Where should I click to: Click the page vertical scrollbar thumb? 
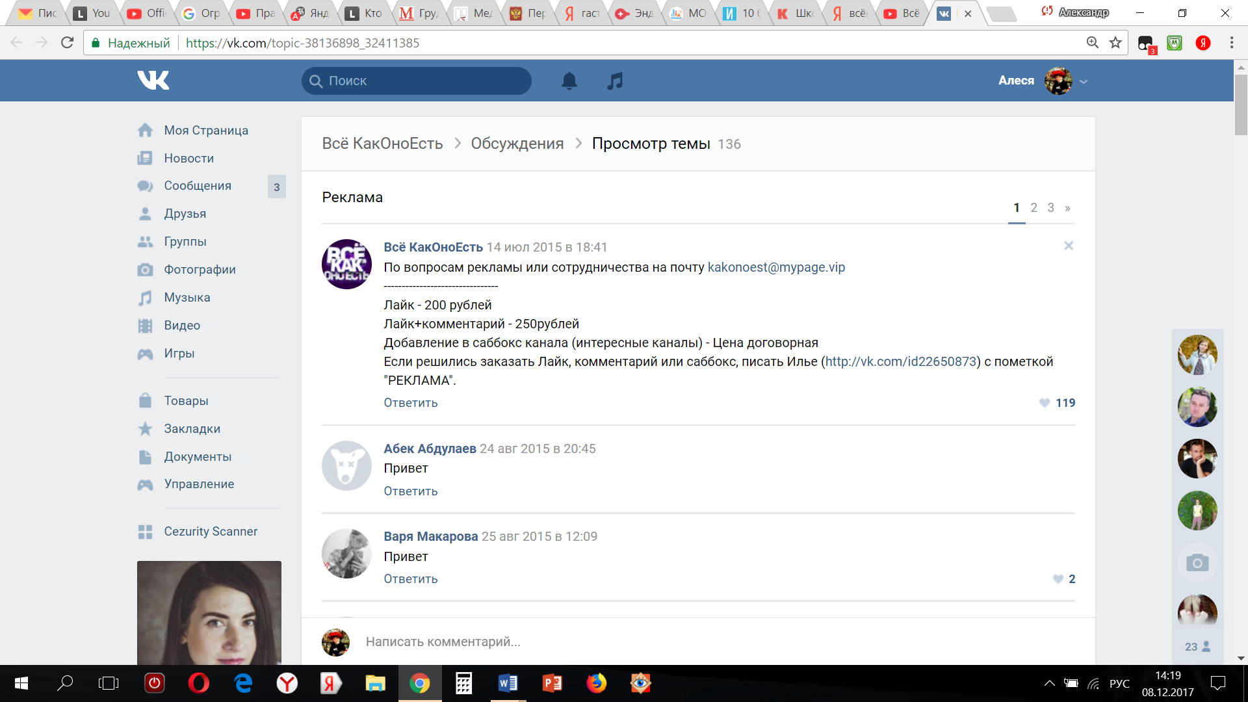1240,104
